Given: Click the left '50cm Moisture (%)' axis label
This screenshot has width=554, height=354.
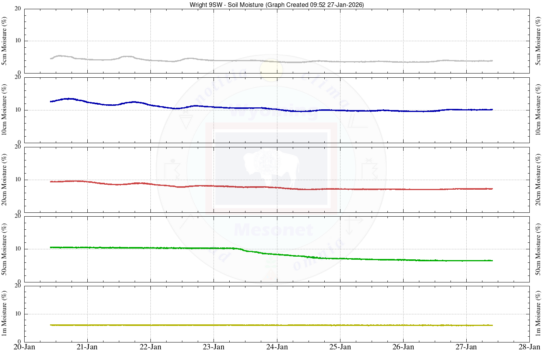Looking at the screenshot, I should pyautogui.click(x=5, y=249).
